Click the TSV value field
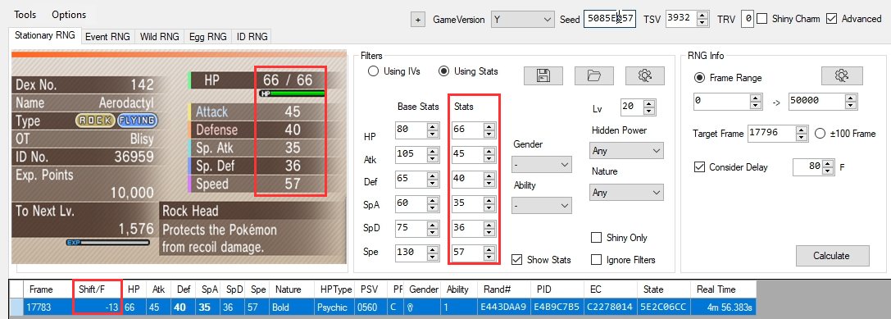891x319 pixels. pos(681,19)
